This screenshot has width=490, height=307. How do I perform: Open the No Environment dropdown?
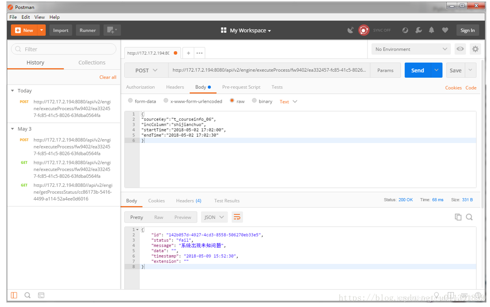pyautogui.click(x=411, y=49)
